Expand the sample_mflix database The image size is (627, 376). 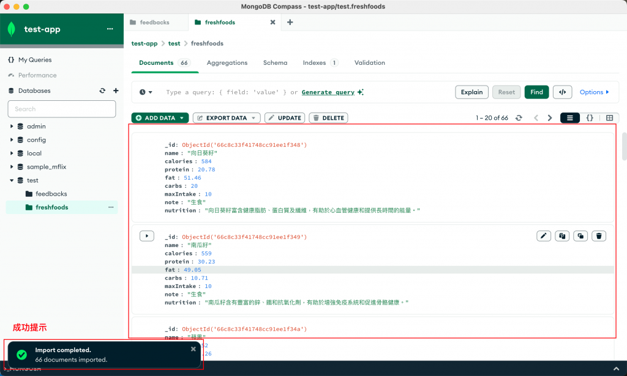tap(12, 167)
